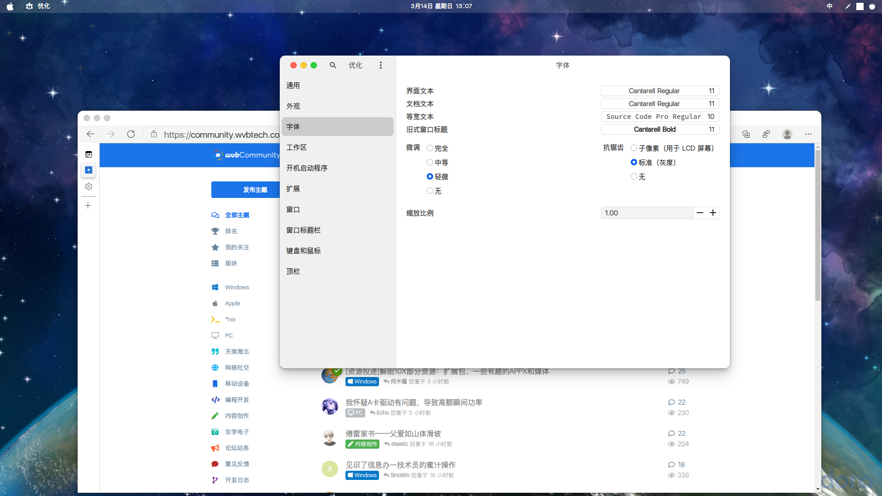Increase scaling factor with plus button
This screenshot has width=882, height=496.
tap(713, 213)
